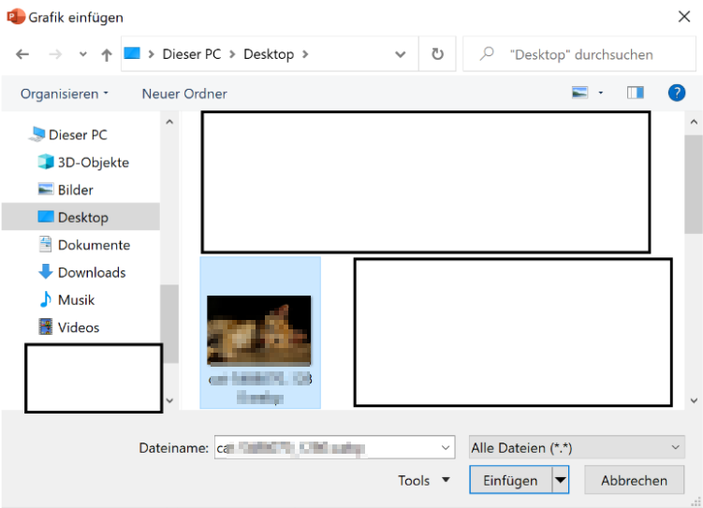This screenshot has height=508, width=703.
Task: Open the Dateiname dropdown arrow
Action: point(446,447)
